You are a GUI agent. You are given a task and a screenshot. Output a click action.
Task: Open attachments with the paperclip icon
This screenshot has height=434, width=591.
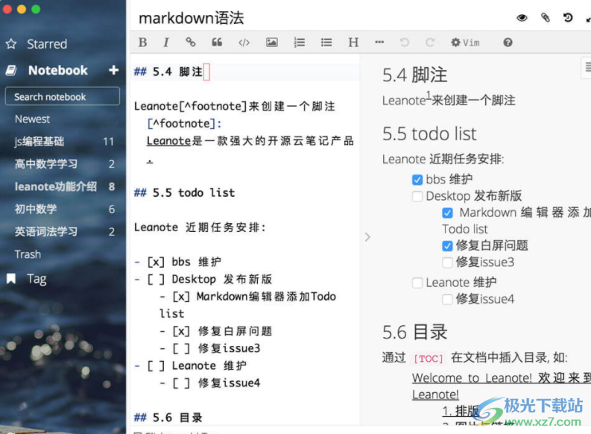[546, 18]
